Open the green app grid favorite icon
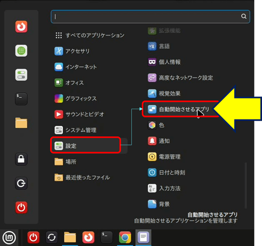This screenshot has width=262, height=246. (x=21, y=51)
